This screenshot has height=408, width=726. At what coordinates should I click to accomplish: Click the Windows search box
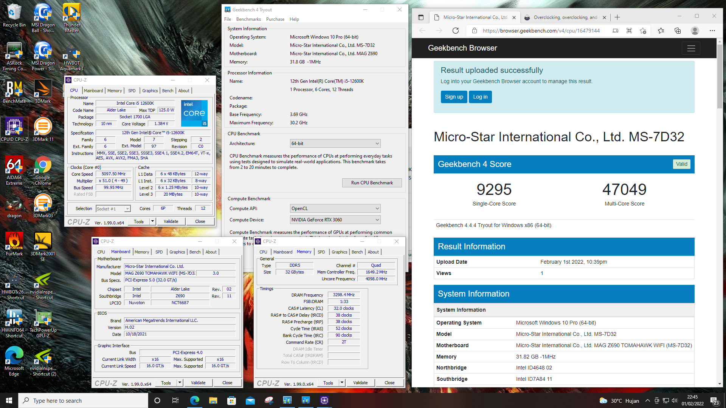click(x=83, y=400)
